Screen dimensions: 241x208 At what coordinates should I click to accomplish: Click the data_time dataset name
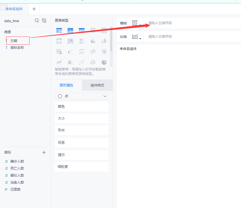point(12,21)
